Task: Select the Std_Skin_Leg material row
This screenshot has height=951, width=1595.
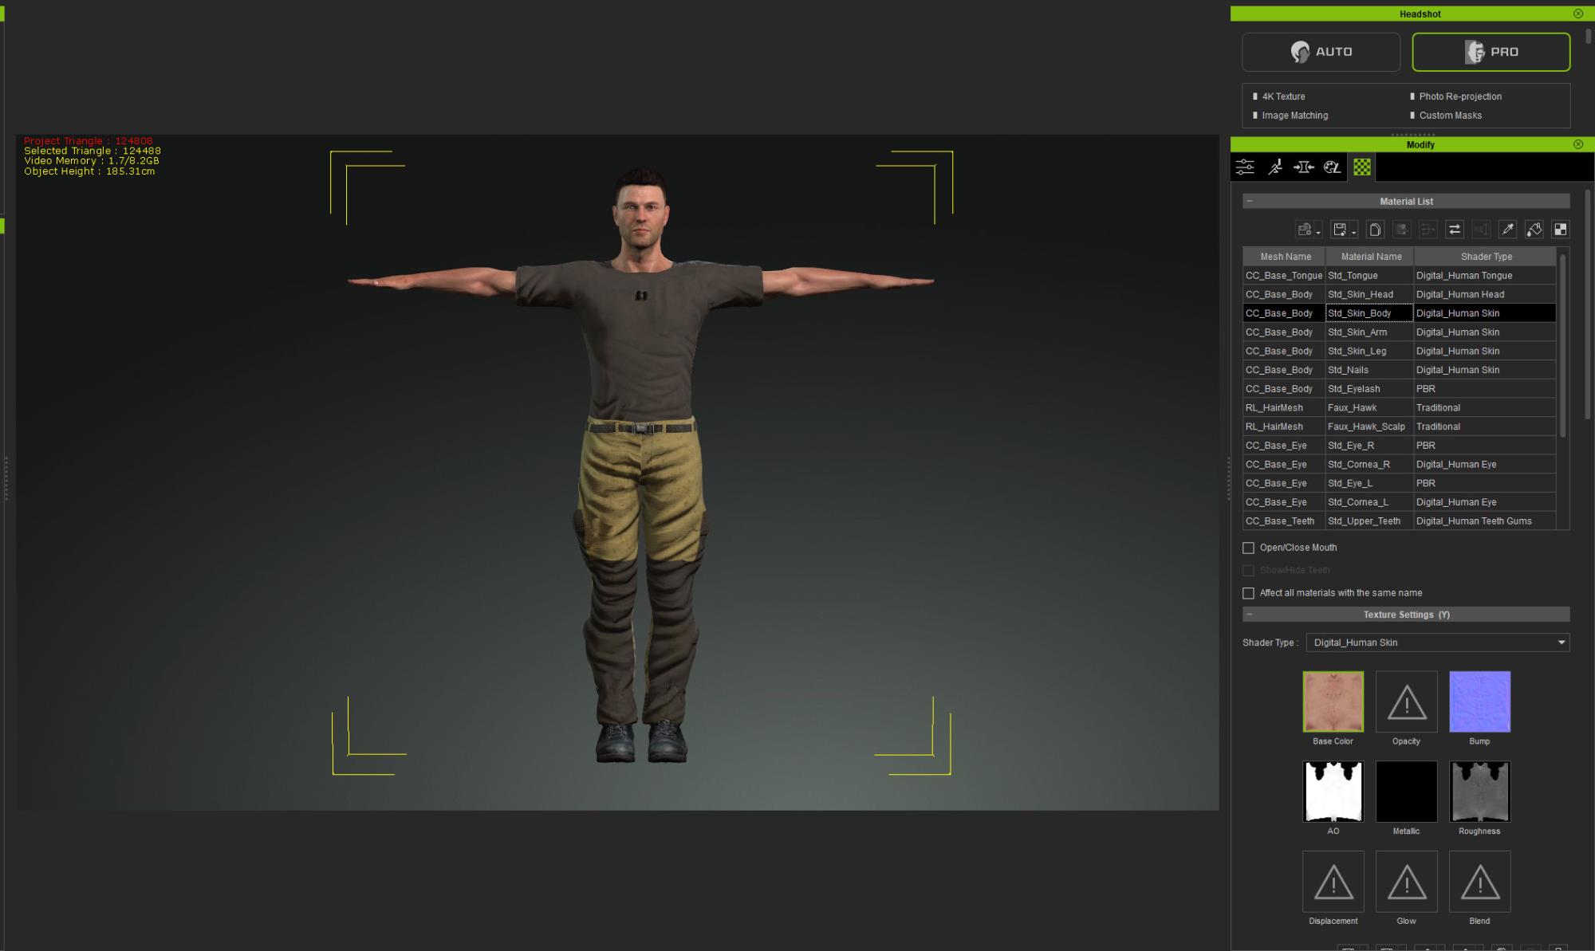Action: tap(1399, 351)
